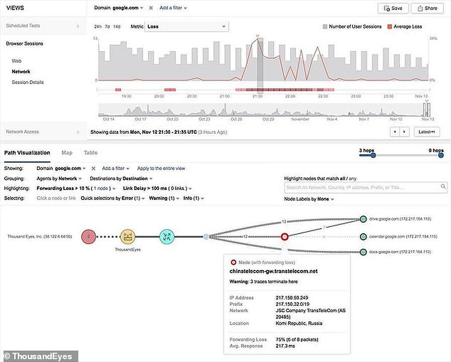
Task: Click the 3 hops slider handle
Action: coord(373,155)
